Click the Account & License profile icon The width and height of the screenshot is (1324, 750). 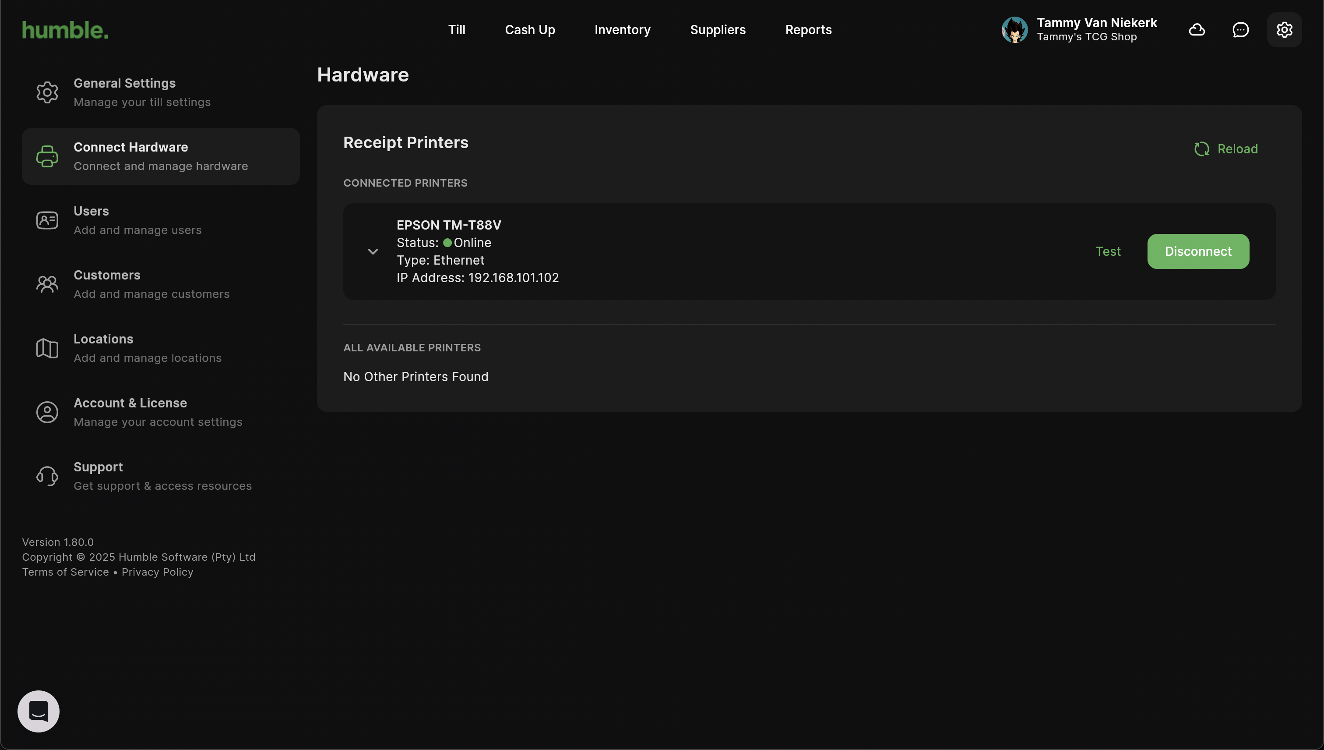click(47, 412)
